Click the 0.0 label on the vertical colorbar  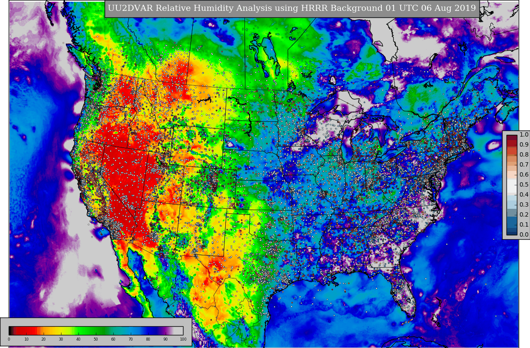tap(524, 235)
